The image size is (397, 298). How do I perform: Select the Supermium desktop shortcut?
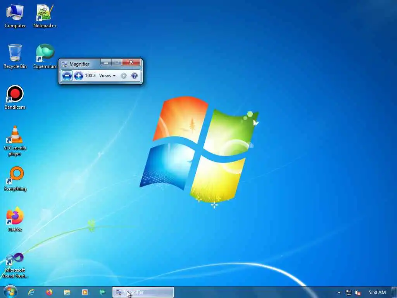click(45, 56)
